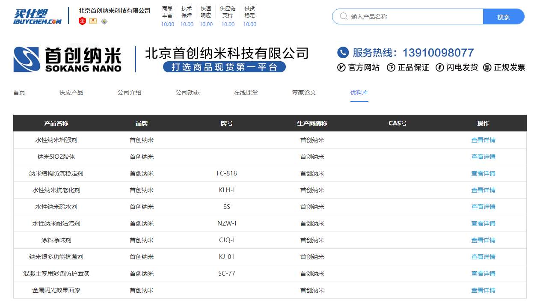Screen dimensions: 540x306
Task: Click the 搜索 button
Action: pos(504,17)
